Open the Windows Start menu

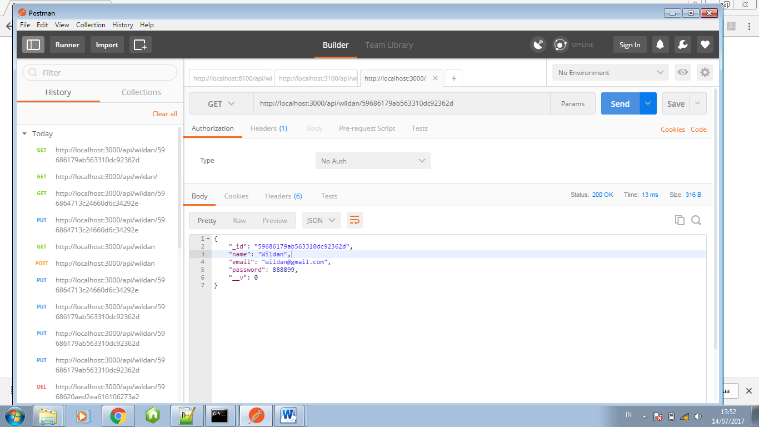pyautogui.click(x=15, y=415)
